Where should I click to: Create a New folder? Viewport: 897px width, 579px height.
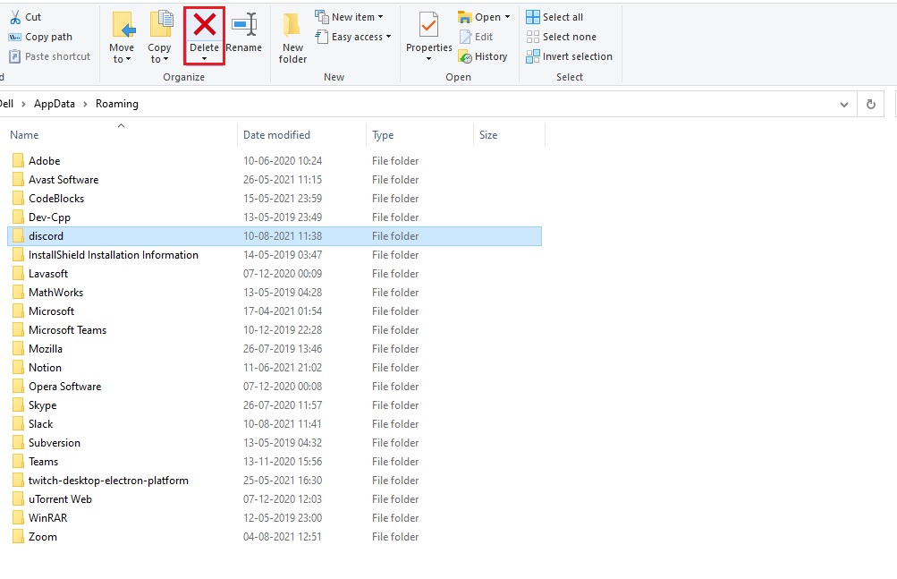coord(293,38)
